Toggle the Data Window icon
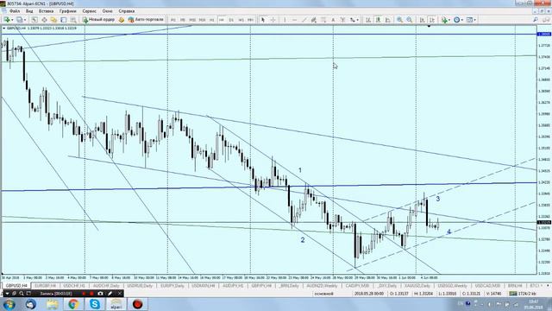 click(44, 20)
